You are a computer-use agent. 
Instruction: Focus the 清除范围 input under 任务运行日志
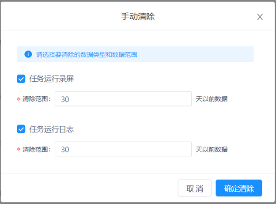(123, 149)
